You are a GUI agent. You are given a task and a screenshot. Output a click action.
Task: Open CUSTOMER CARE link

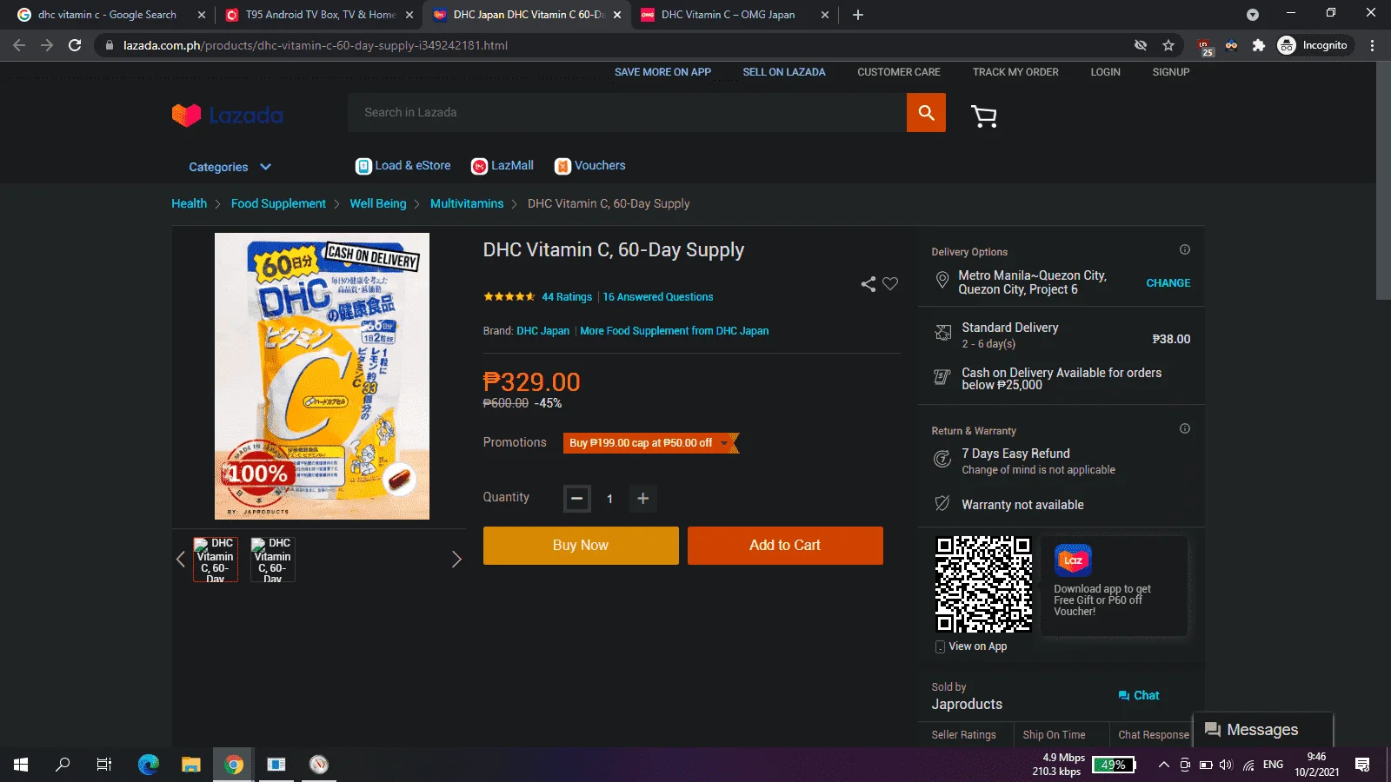click(x=899, y=72)
